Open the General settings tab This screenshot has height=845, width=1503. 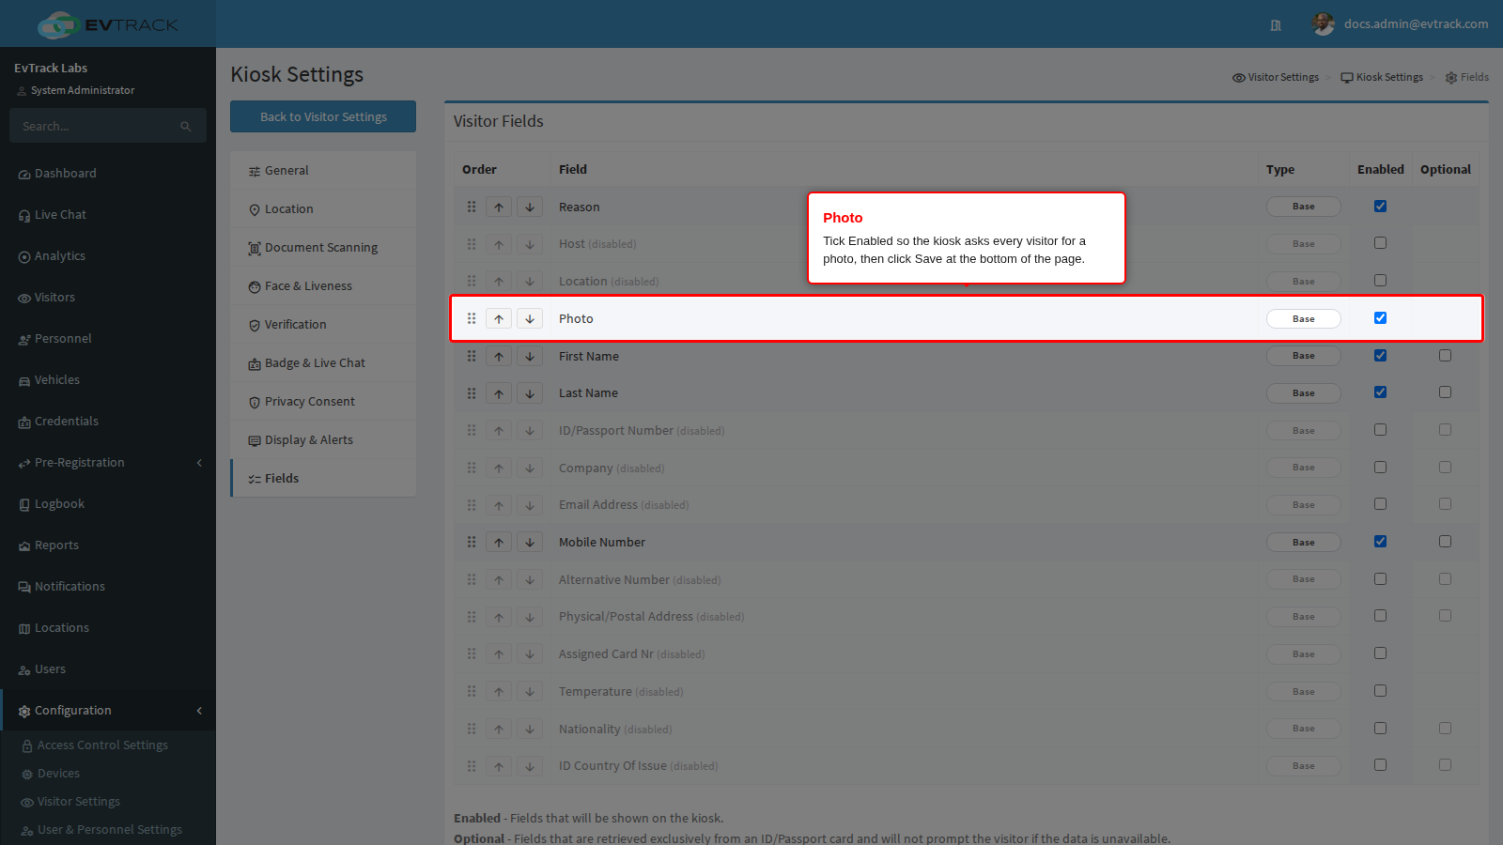click(x=323, y=171)
